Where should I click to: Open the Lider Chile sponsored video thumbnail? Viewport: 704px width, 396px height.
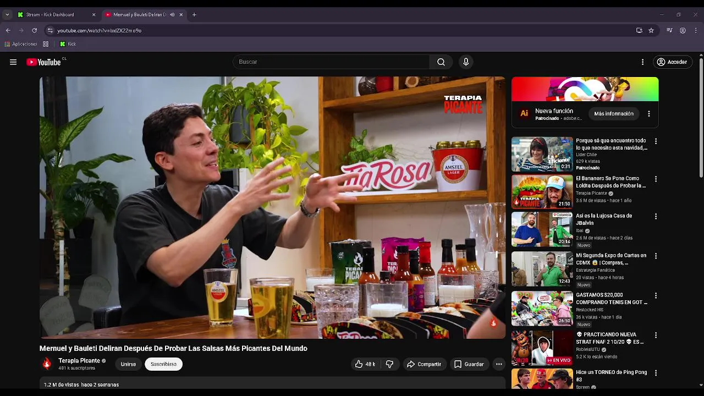click(542, 154)
